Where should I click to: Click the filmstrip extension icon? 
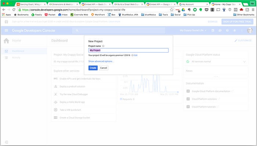212,10
